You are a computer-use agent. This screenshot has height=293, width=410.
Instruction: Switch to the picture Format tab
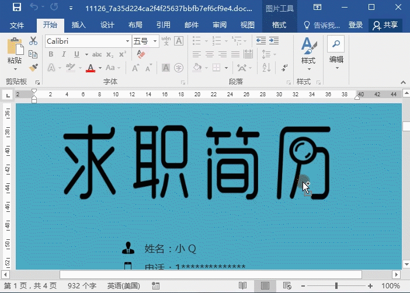(279, 25)
